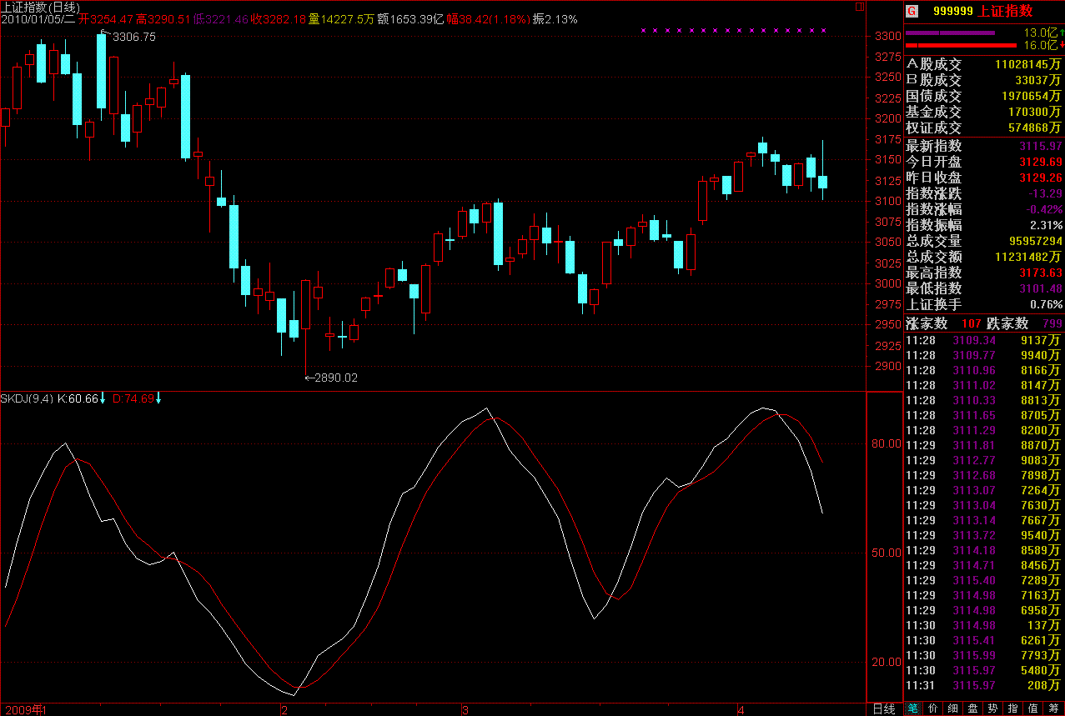
Task: Click the cyan down arrow after D:74.69
Action: (158, 398)
